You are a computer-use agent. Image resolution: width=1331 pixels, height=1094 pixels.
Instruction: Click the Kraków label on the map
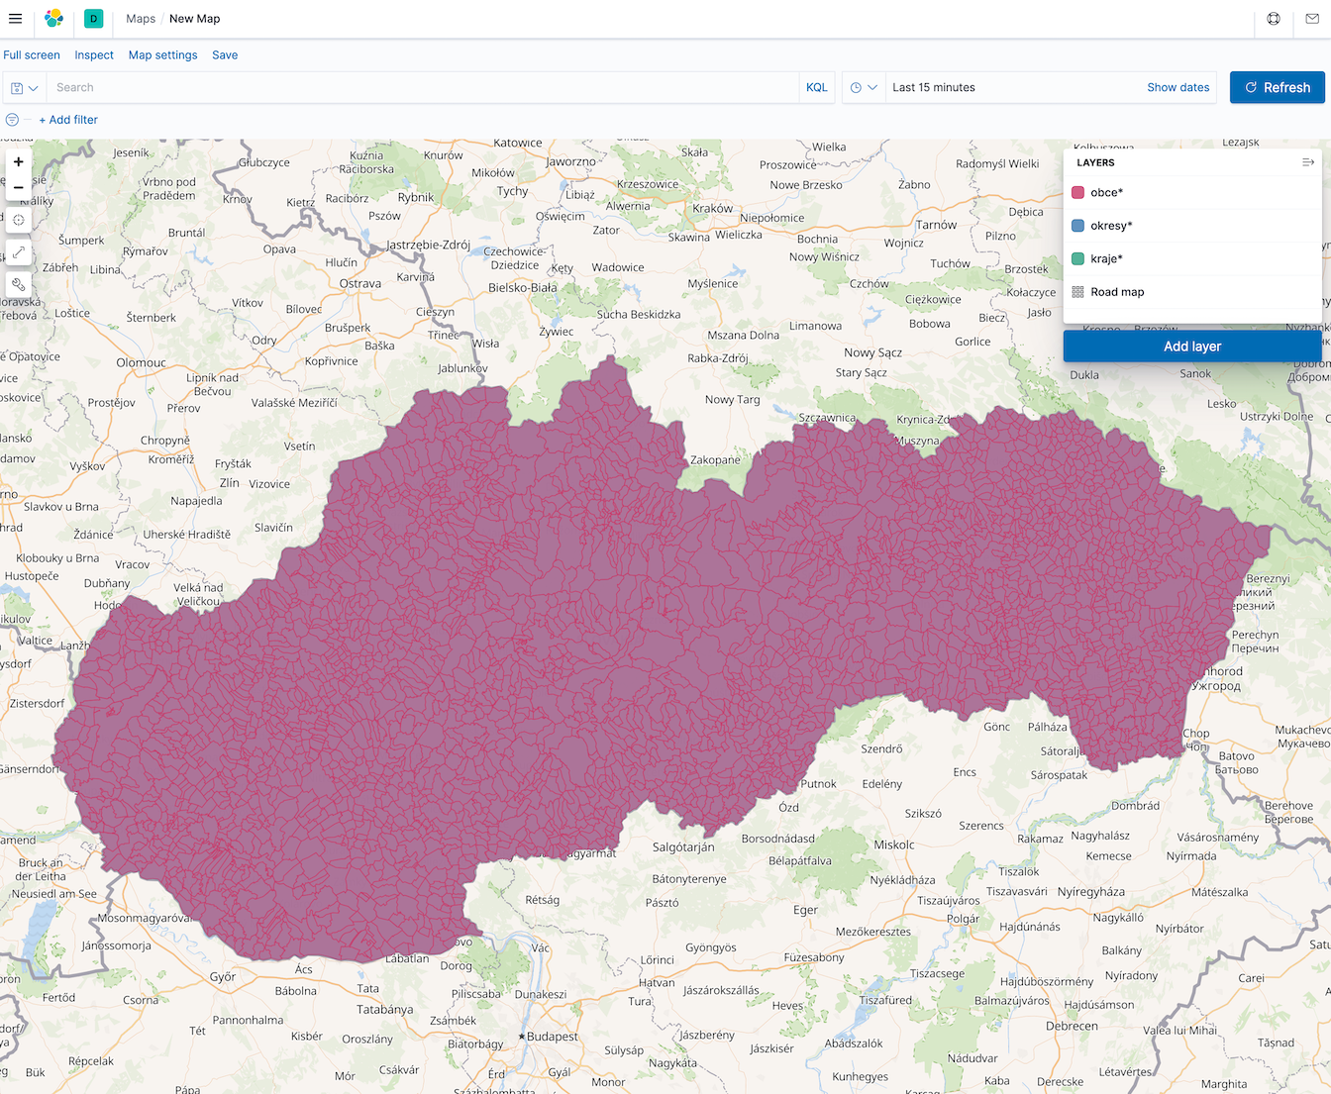(713, 208)
